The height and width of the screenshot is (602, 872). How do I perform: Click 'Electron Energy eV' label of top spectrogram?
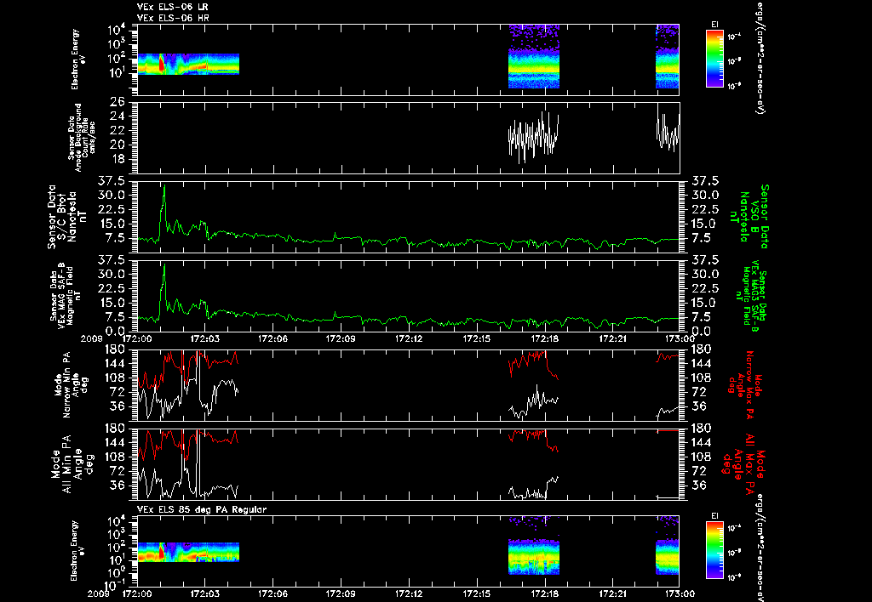point(78,59)
